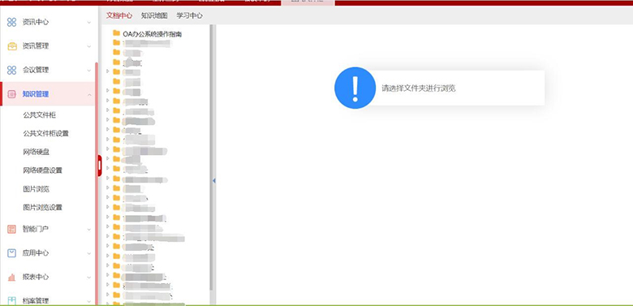The width and height of the screenshot is (633, 306).
Task: Click the 请选择文件夹进行浏览 message
Action: coord(419,88)
